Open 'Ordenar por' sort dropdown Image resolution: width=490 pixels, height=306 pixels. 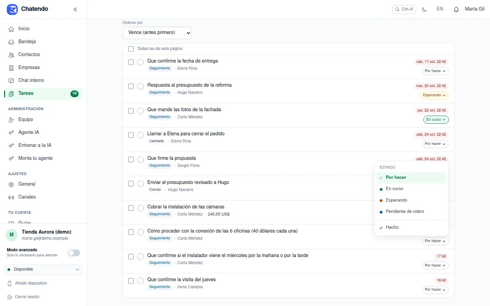pos(157,33)
